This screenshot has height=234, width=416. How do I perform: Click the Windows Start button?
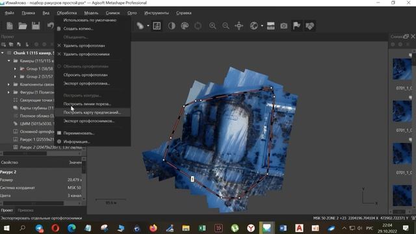[x=6, y=228]
